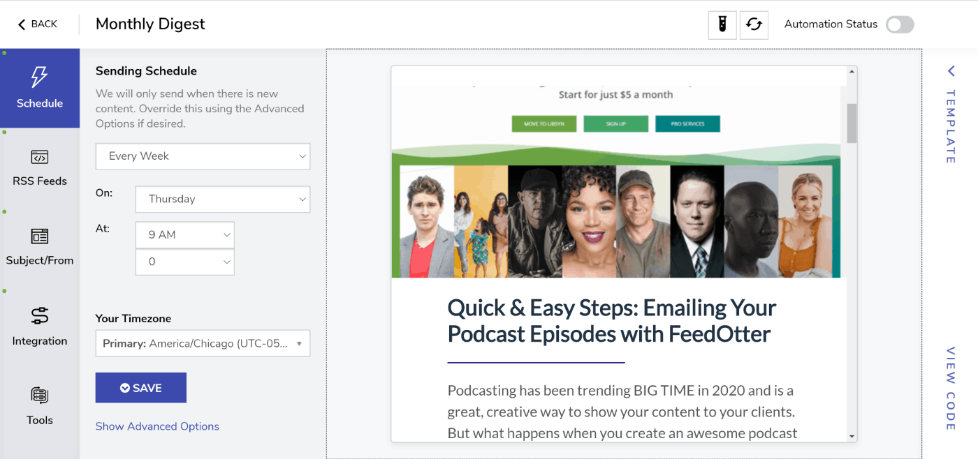Switch to the Template side tab
This screenshot has height=459, width=978.
tap(950, 117)
